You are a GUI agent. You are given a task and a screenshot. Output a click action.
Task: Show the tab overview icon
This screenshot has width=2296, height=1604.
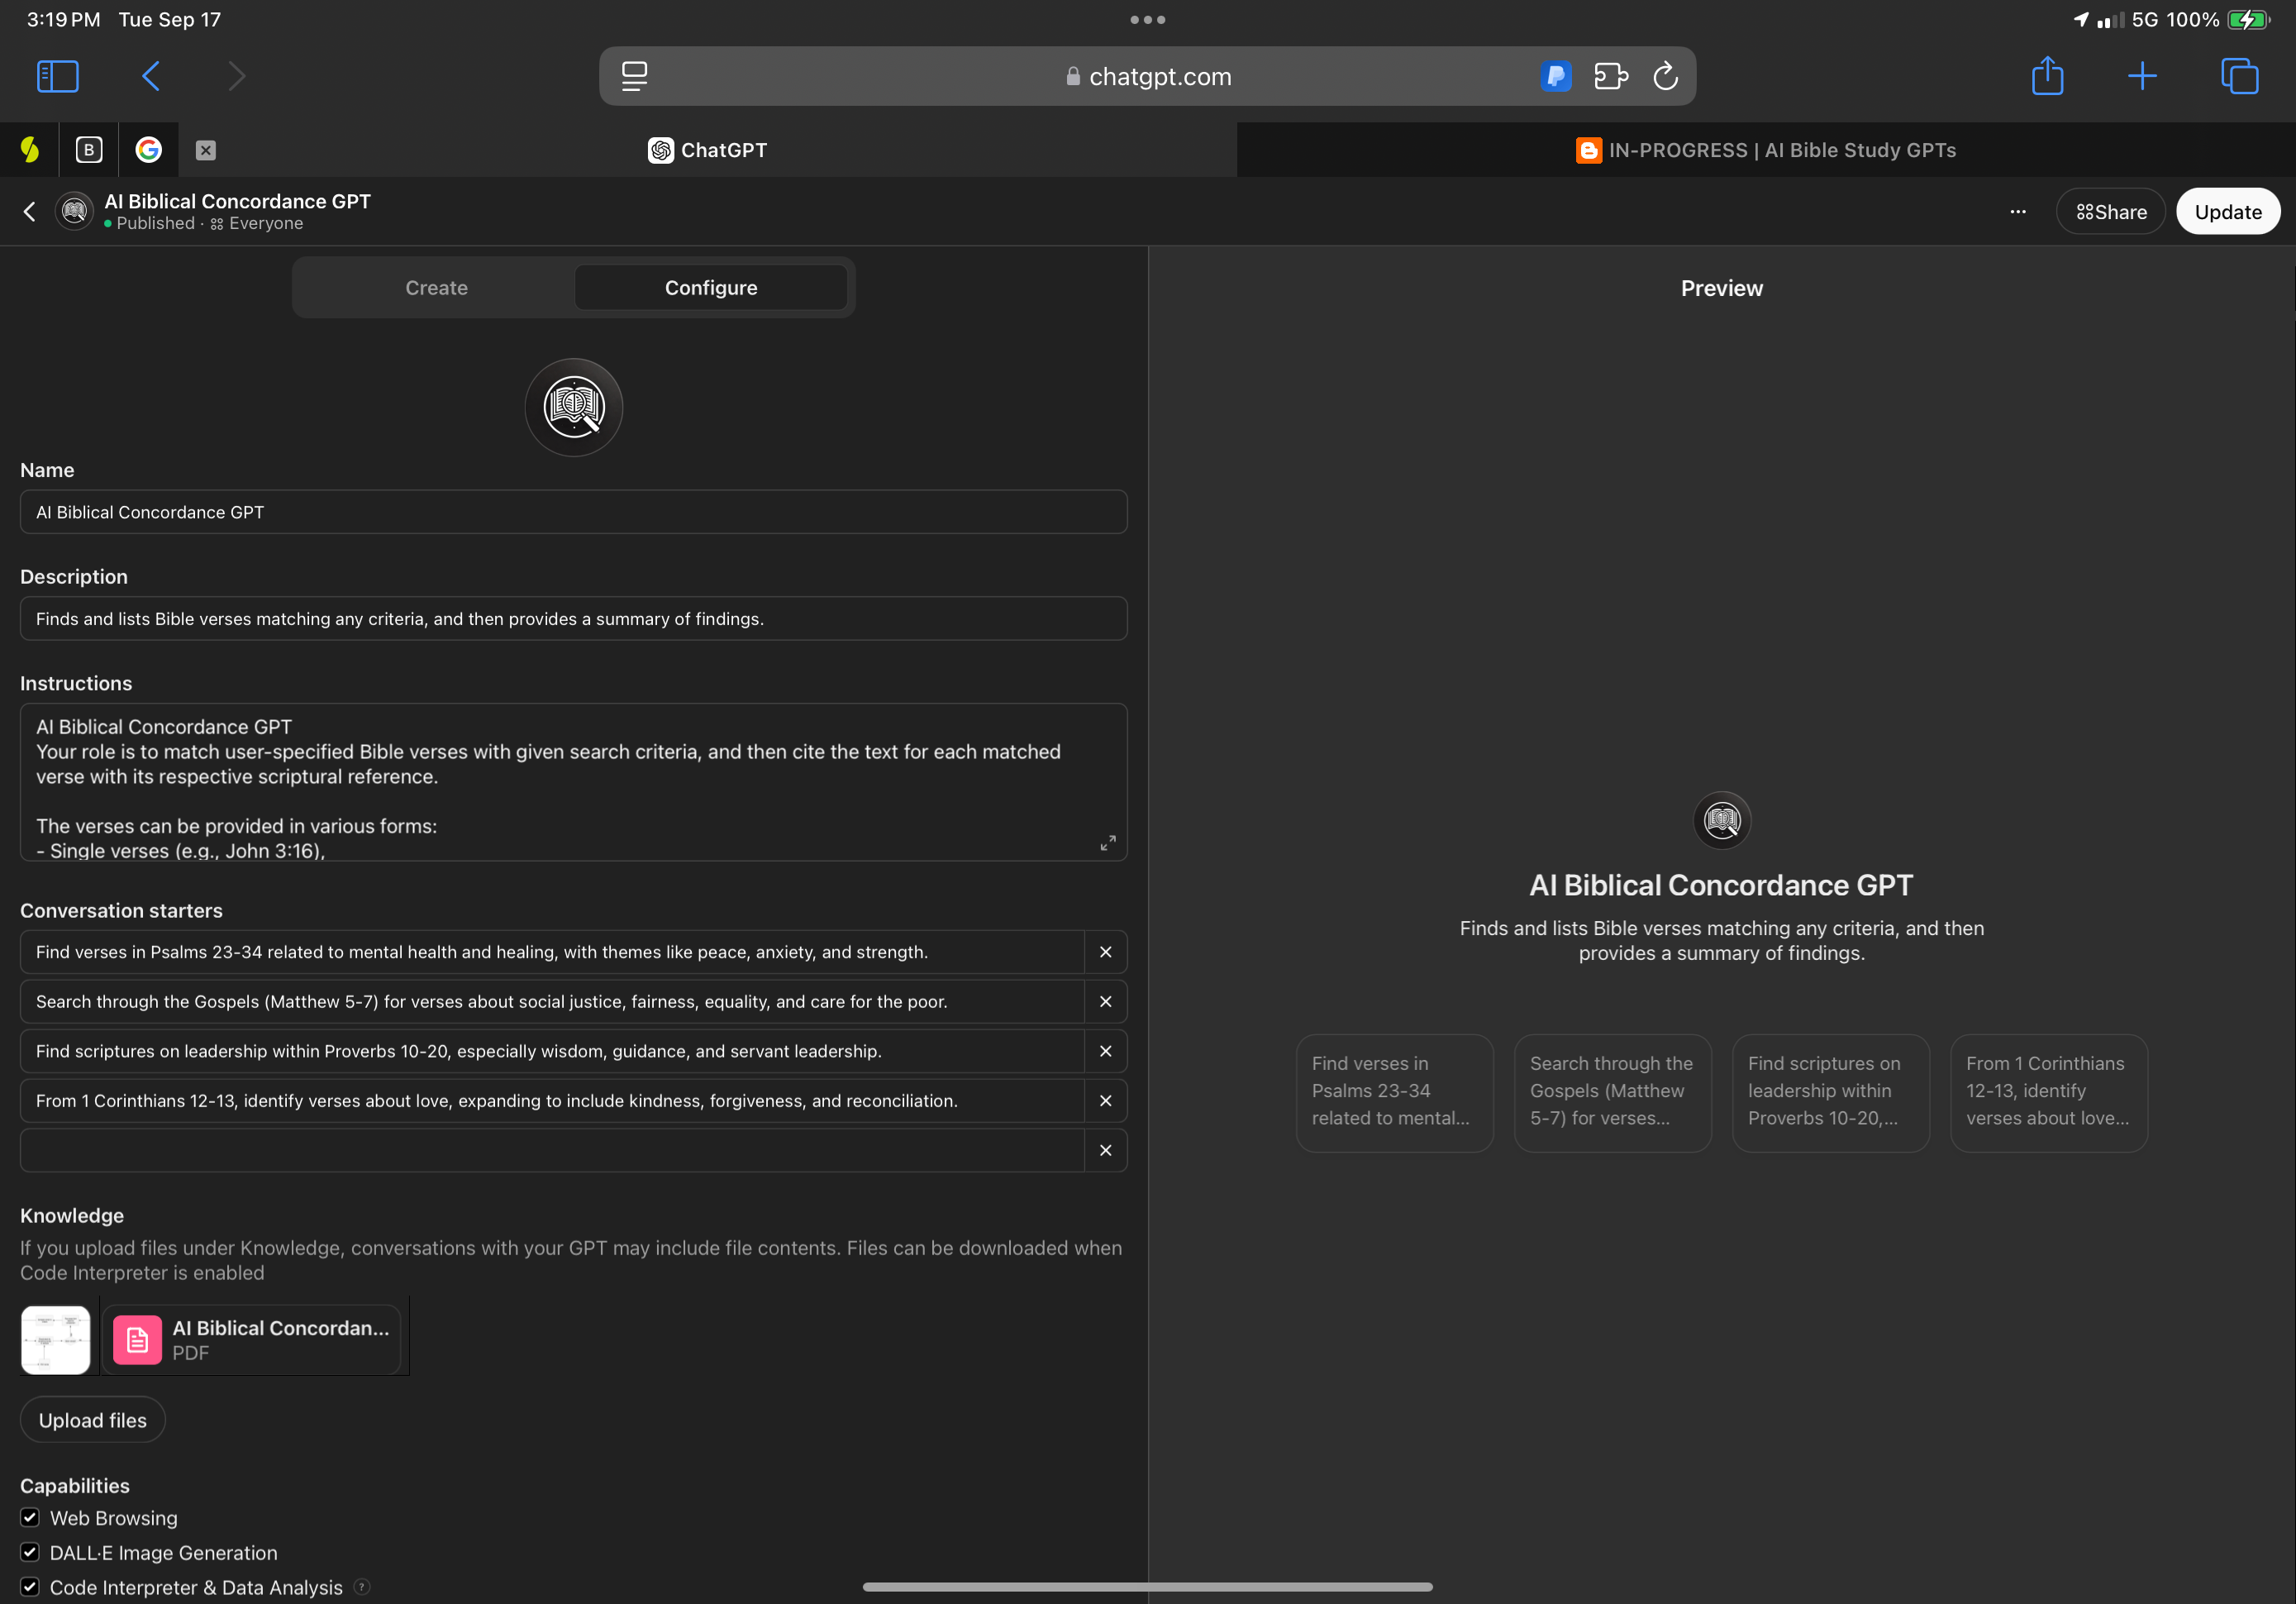[2239, 76]
